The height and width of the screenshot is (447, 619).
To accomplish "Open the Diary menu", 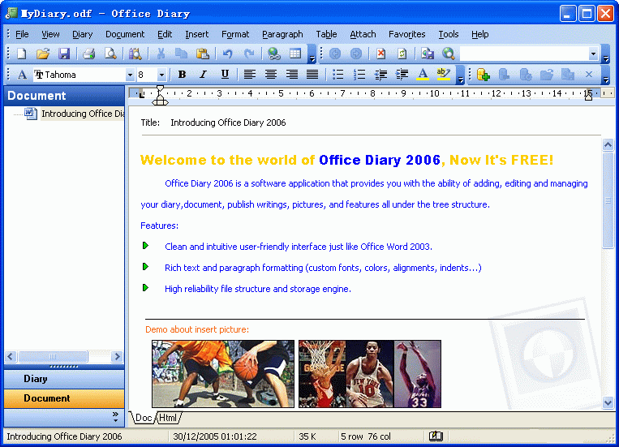I will pyautogui.click(x=82, y=34).
